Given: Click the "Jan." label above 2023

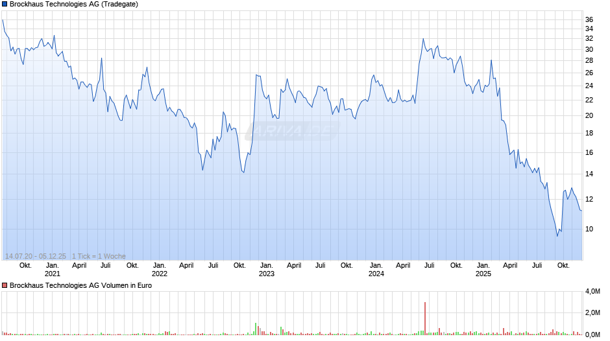Looking at the screenshot, I should [x=267, y=265].
